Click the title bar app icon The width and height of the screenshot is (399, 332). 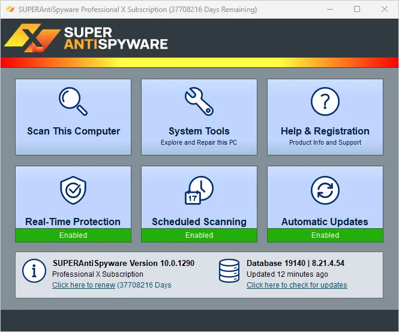pos(10,10)
